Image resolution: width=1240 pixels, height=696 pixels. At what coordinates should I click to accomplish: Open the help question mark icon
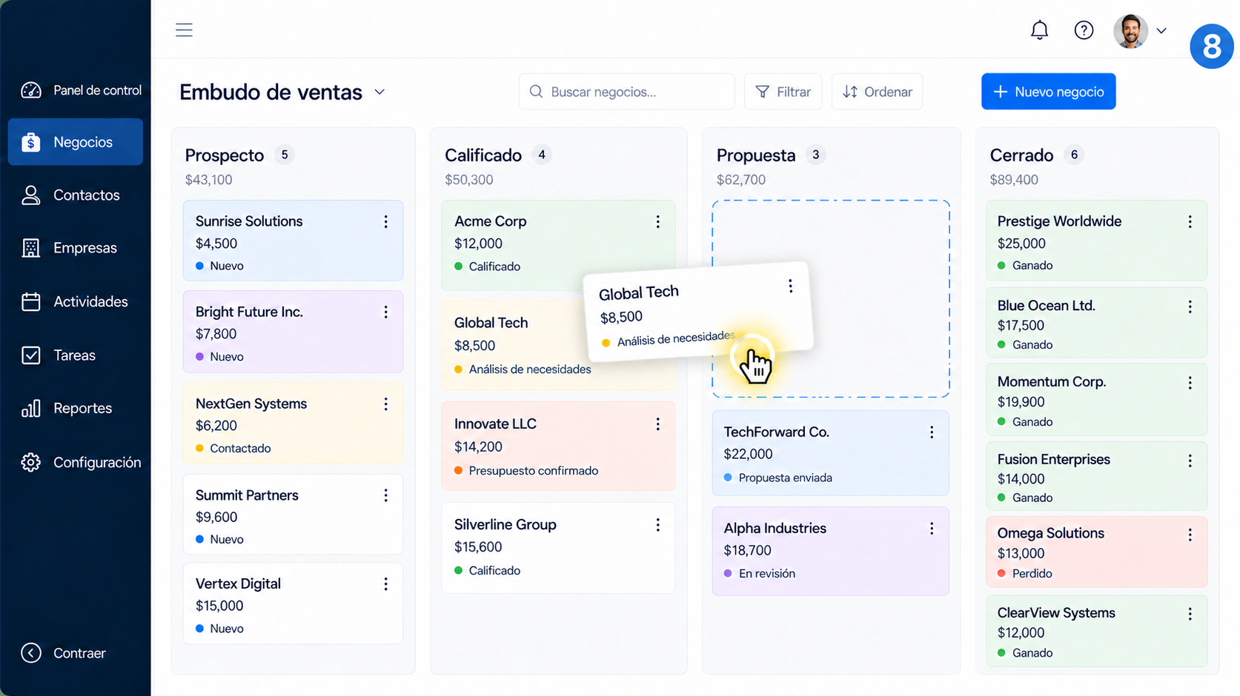click(1084, 30)
